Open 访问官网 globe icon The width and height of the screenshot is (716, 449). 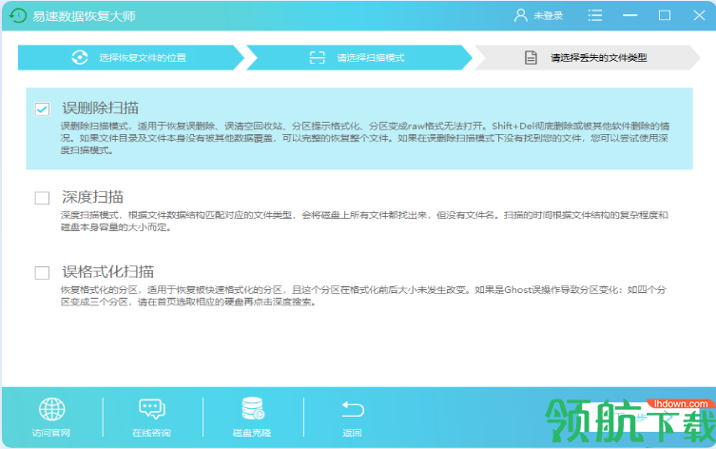tap(51, 409)
